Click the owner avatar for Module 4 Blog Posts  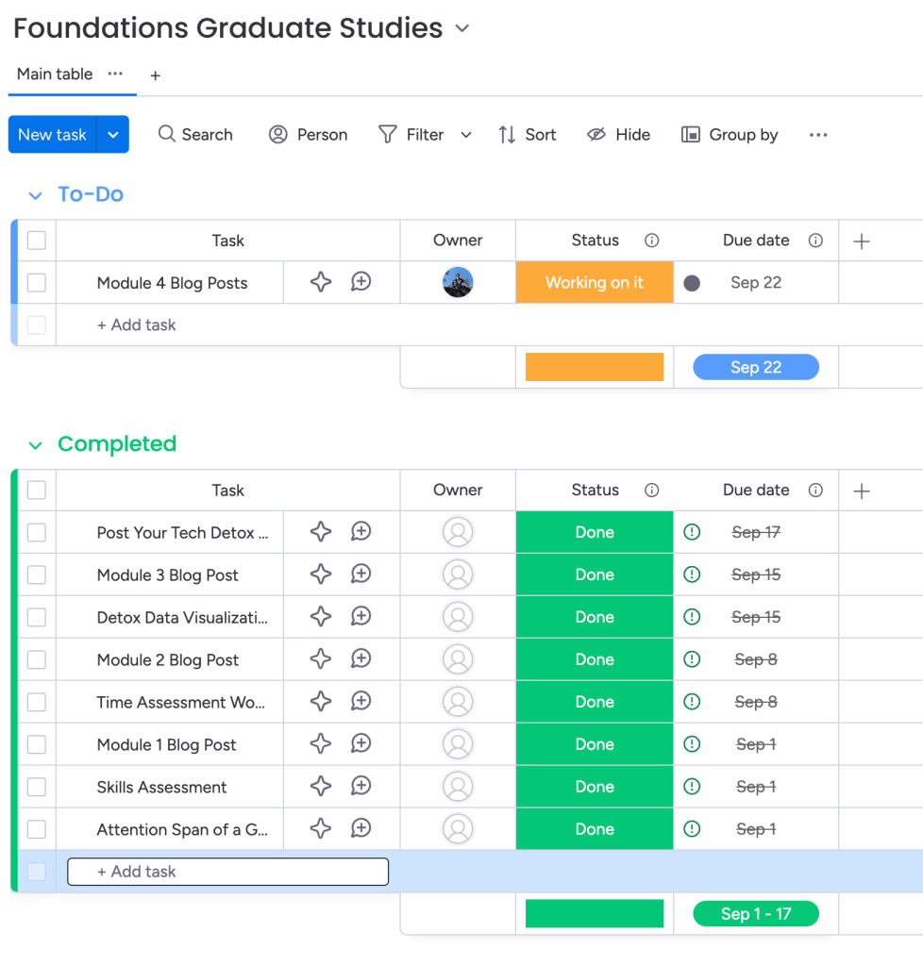pyautogui.click(x=458, y=282)
